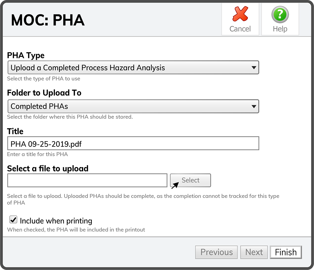Click the Folder to Upload To label
Image resolution: width=314 pixels, height=270 pixels.
click(44, 93)
